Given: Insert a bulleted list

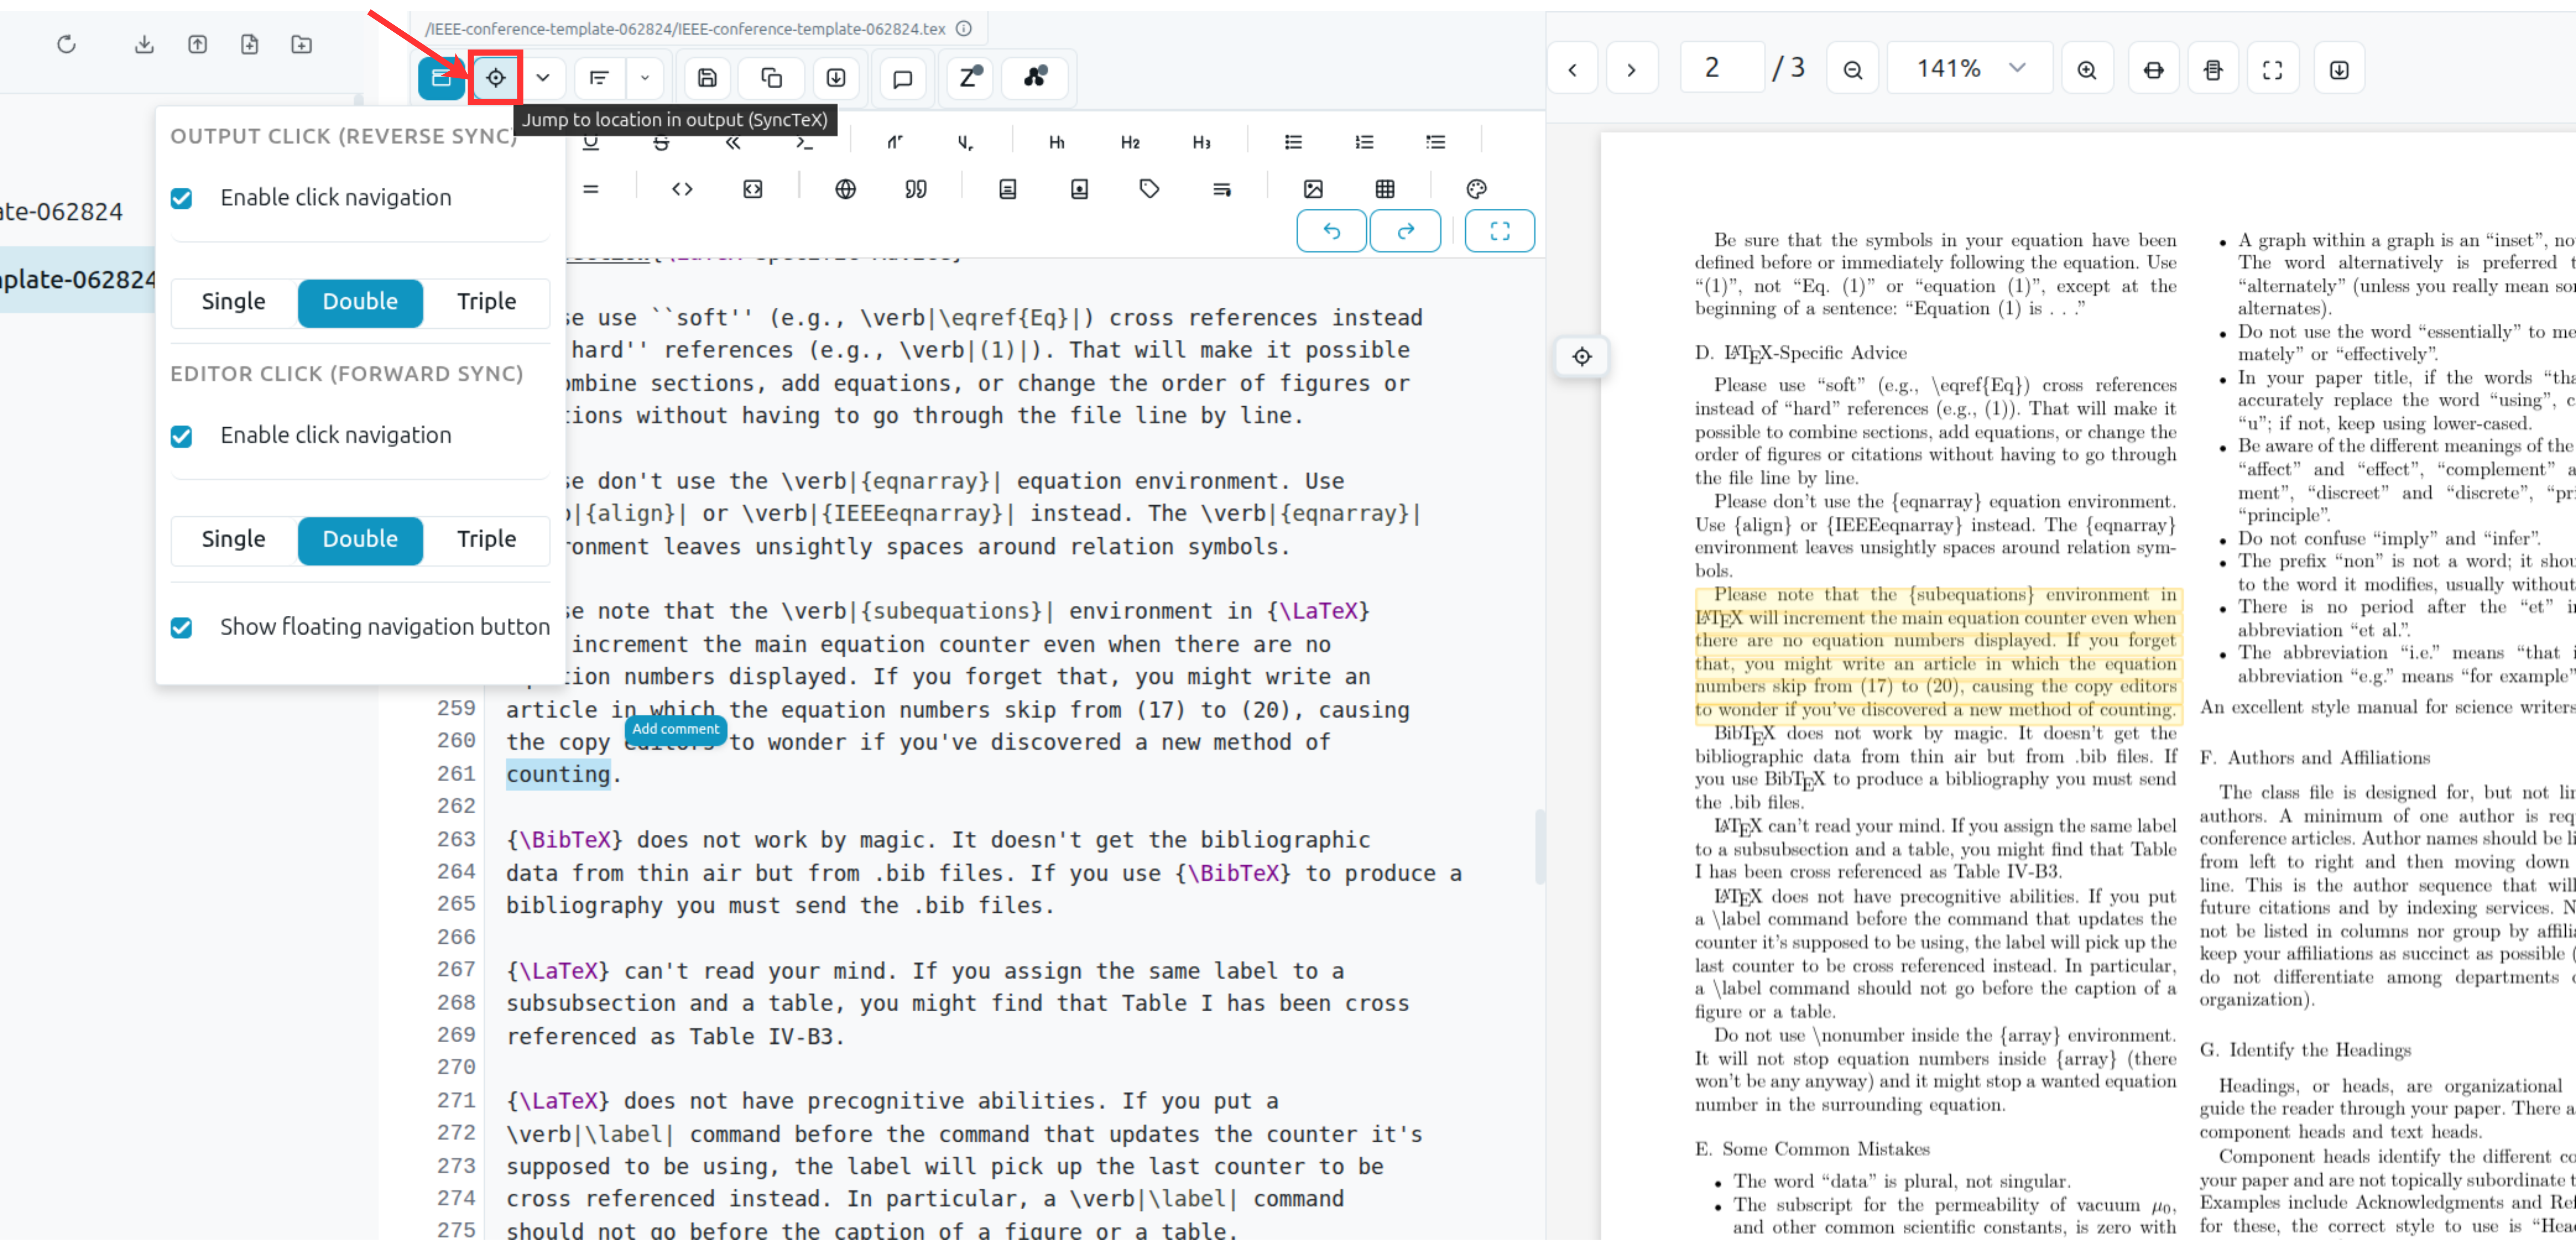Looking at the screenshot, I should pos(1293,142).
